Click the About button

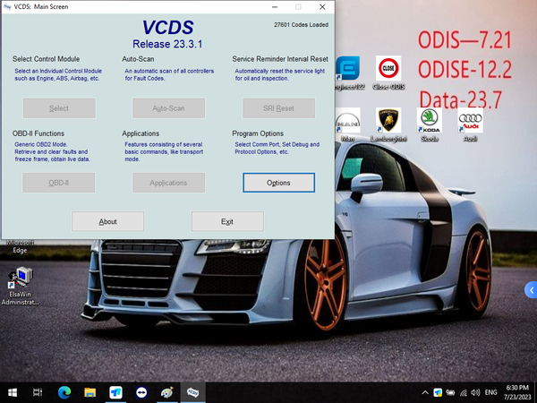click(x=107, y=221)
